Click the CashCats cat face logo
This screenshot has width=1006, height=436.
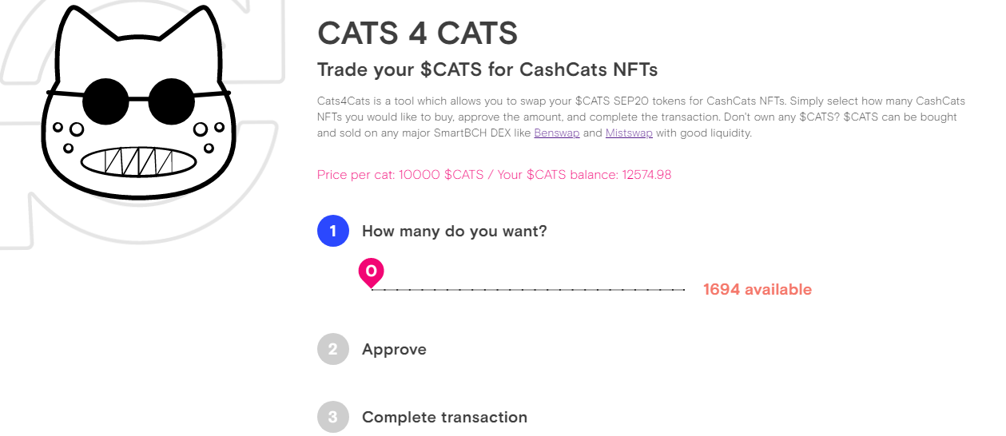(138, 101)
